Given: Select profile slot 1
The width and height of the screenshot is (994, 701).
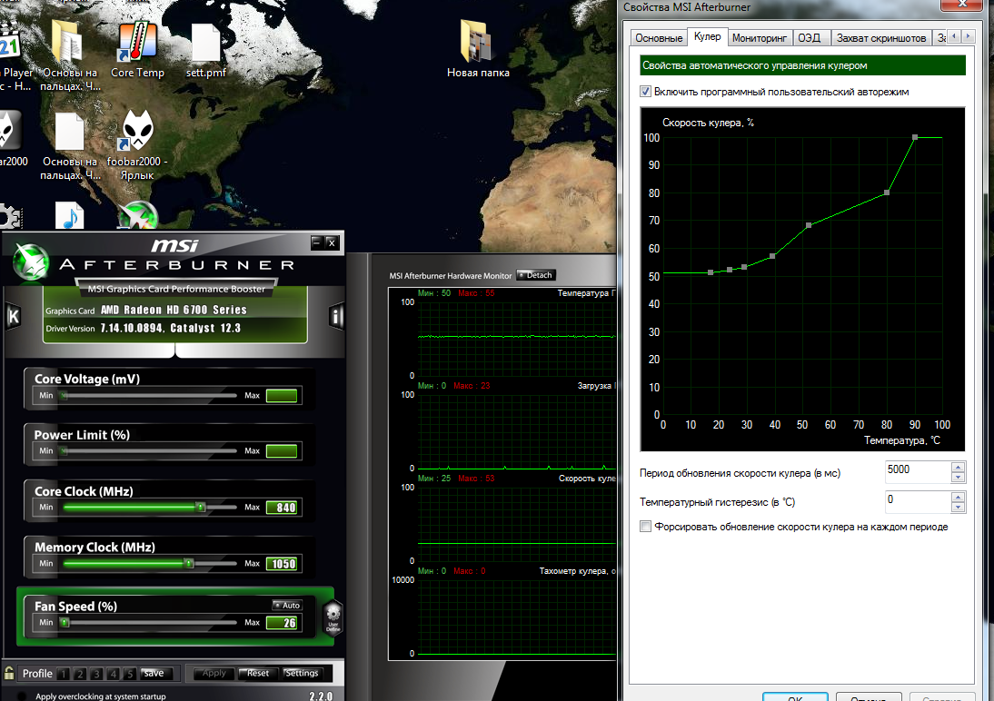Looking at the screenshot, I should click(x=64, y=674).
